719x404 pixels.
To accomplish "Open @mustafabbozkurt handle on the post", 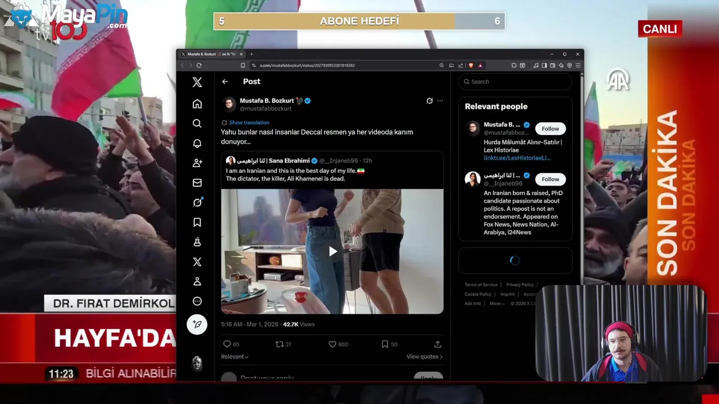I will coord(266,108).
